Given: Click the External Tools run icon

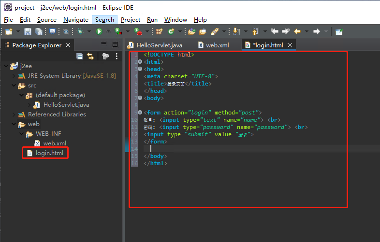Looking at the screenshot, I should [138, 31].
